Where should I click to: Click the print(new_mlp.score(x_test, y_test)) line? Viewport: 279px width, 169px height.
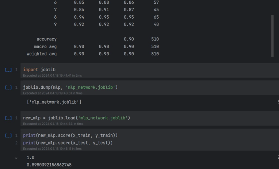click(x=68, y=143)
